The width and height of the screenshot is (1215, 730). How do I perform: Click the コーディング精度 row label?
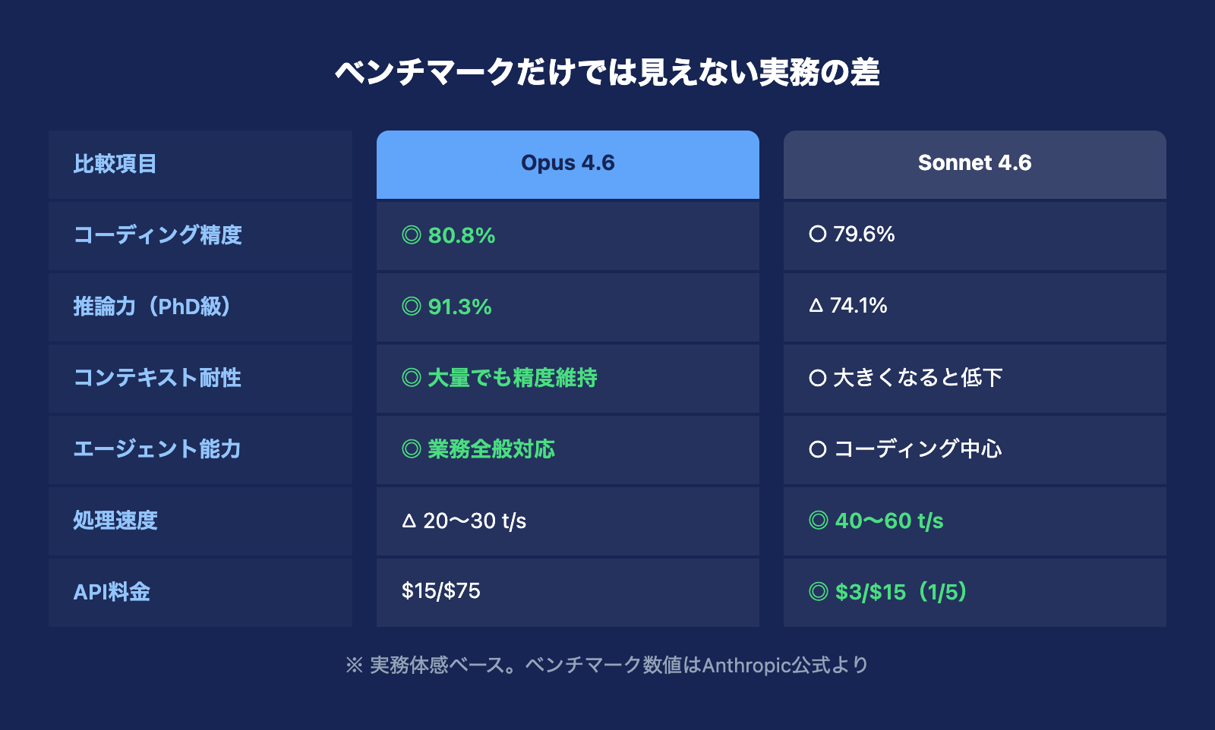pos(157,235)
